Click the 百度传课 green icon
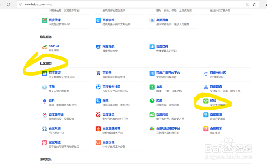The width and height of the screenshot is (267, 166). 44,21
